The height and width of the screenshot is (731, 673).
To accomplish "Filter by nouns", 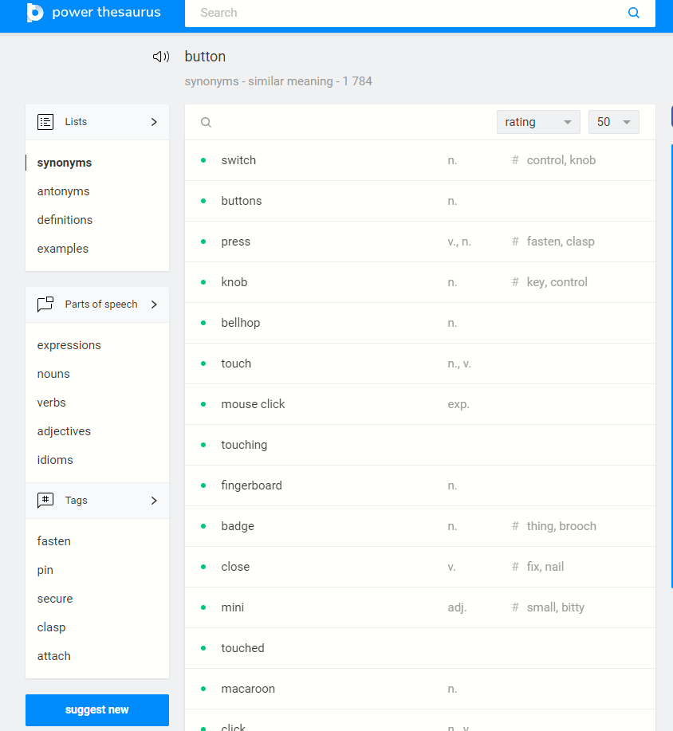I will click(53, 374).
